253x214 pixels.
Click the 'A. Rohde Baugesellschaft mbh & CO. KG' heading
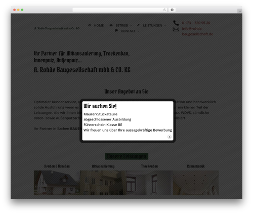82,70
